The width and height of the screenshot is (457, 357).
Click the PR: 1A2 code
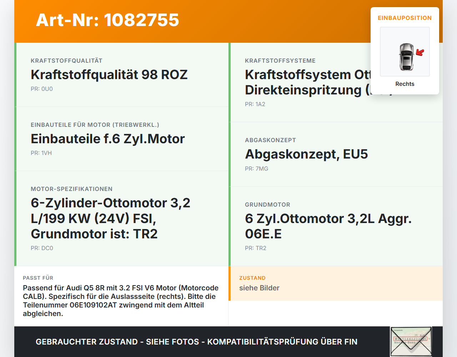coord(255,104)
